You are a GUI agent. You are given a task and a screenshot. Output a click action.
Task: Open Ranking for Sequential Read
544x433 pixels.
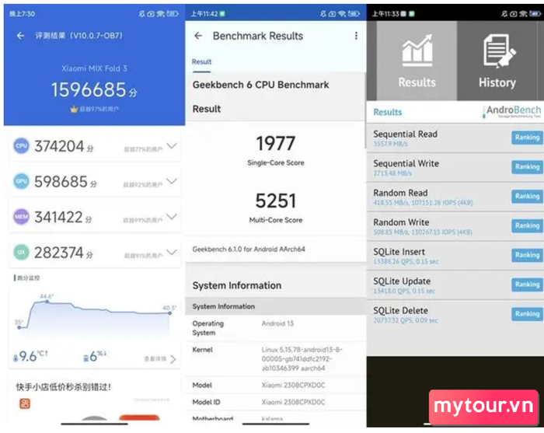(x=526, y=138)
